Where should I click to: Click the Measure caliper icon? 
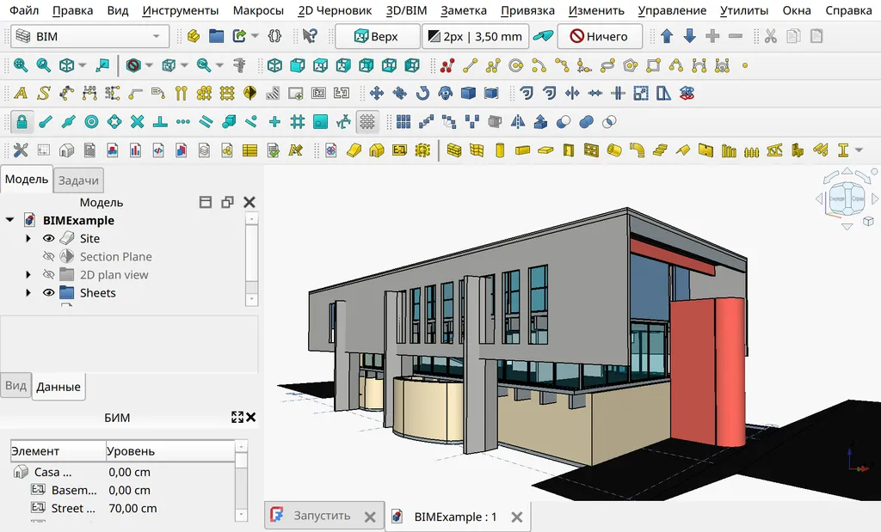238,65
